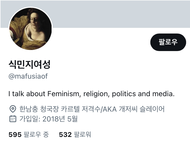
Task: Click the 팔로워 label text
Action: point(82,135)
